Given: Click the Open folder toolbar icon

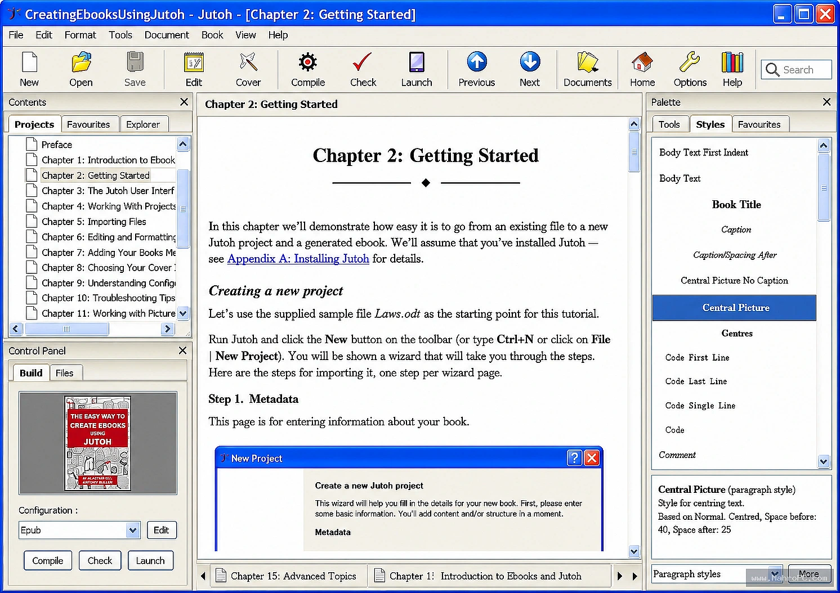Looking at the screenshot, I should click(81, 62).
